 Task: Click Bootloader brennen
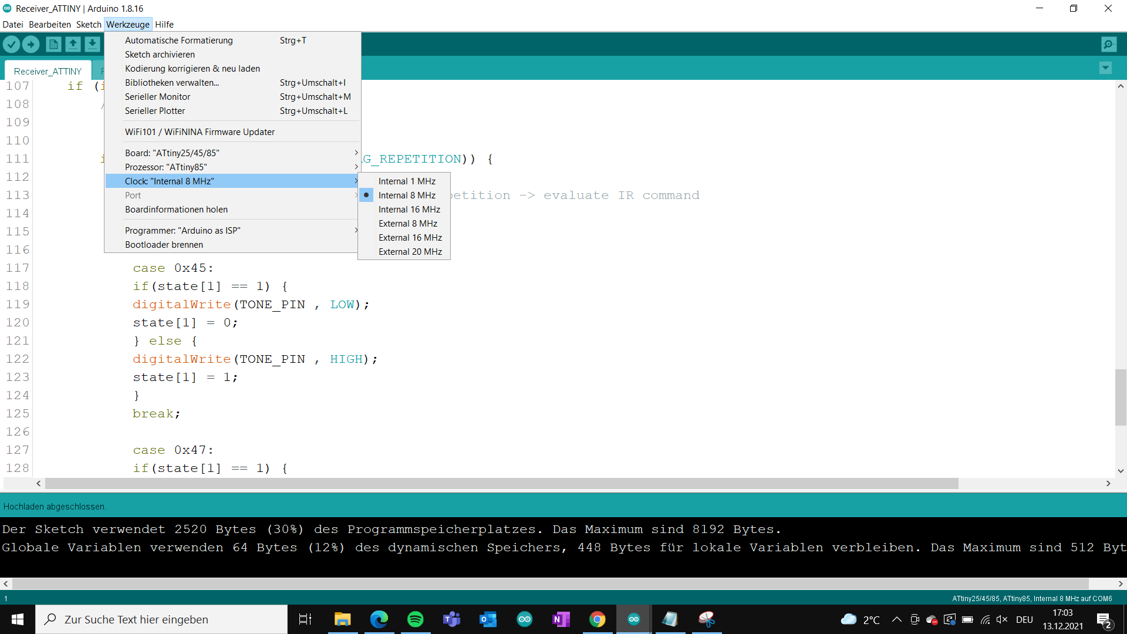[x=232, y=245]
